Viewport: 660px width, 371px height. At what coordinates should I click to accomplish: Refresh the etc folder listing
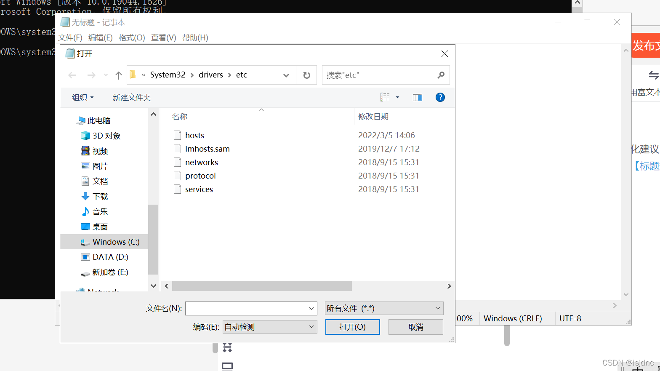[x=307, y=75]
